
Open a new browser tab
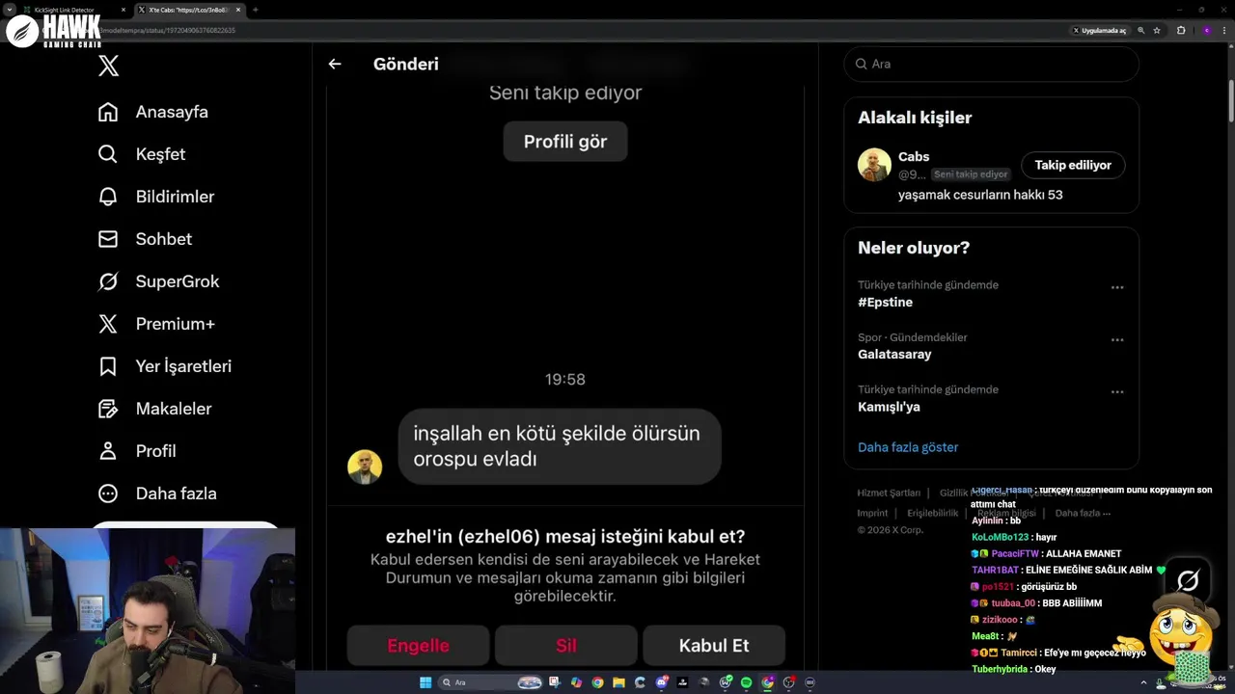pos(256,10)
